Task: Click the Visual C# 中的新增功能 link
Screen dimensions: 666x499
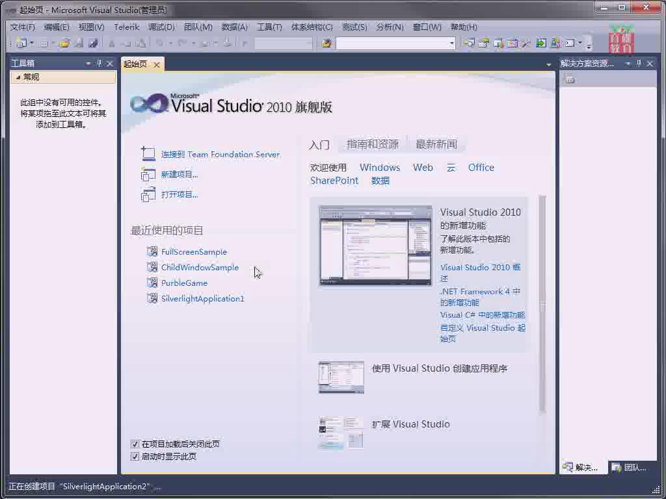Action: [482, 315]
